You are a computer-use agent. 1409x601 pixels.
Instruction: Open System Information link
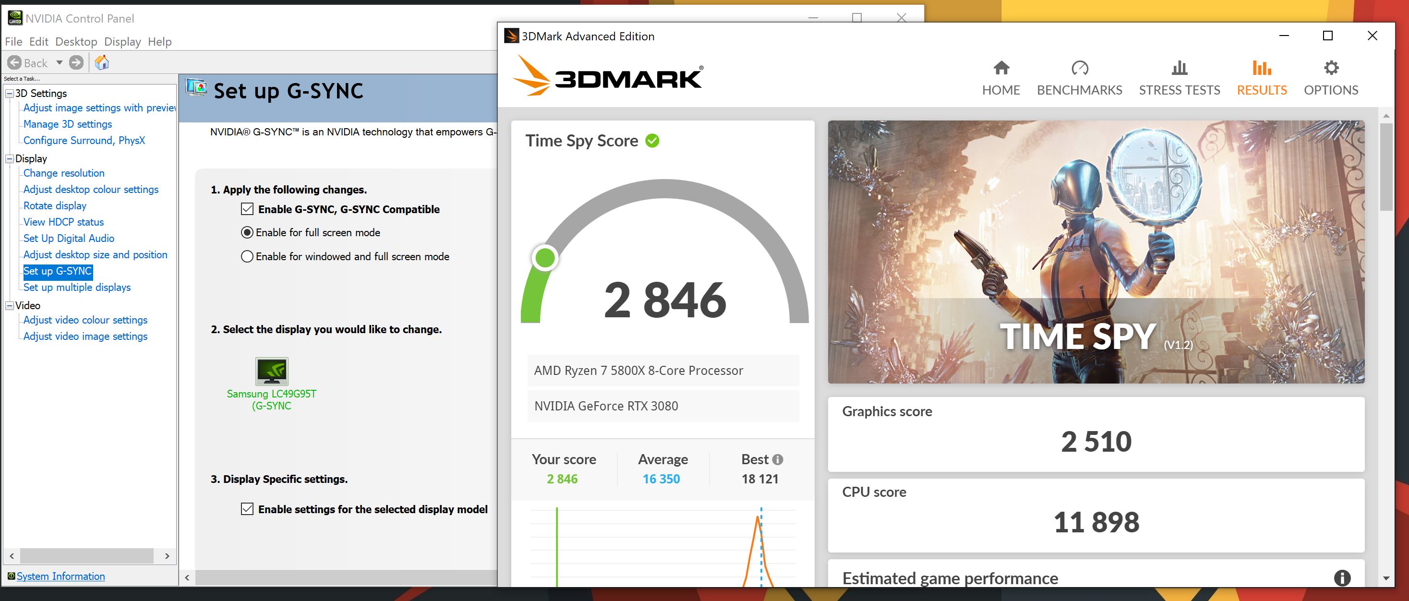[60, 577]
